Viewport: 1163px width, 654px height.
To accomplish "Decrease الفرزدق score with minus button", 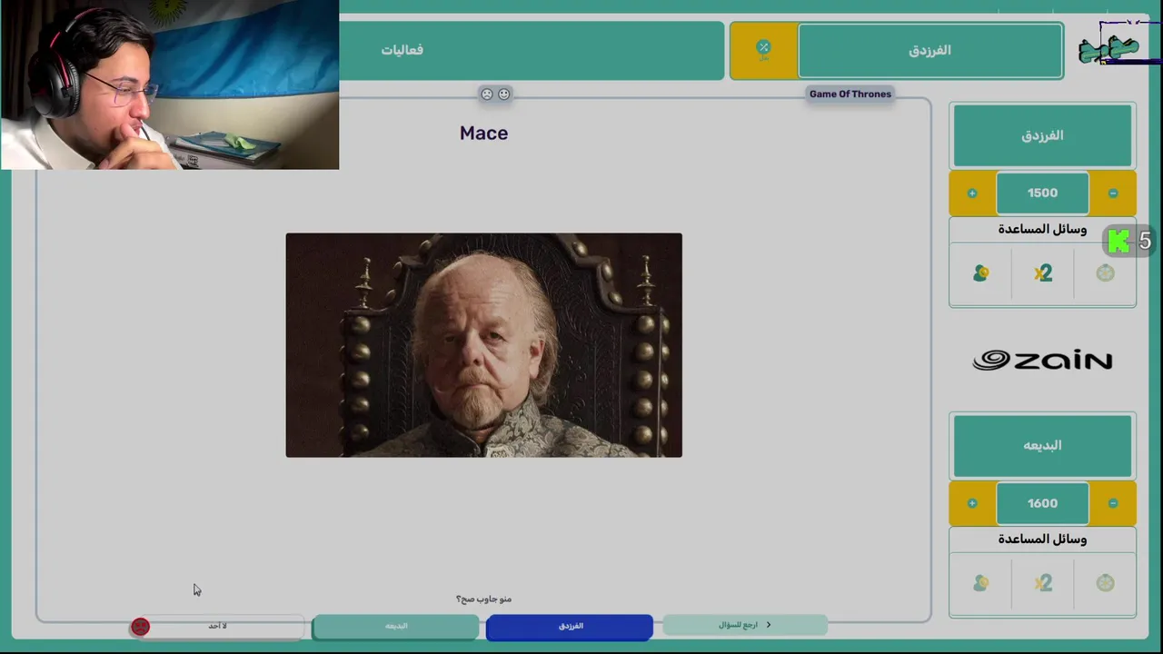I will [1113, 193].
